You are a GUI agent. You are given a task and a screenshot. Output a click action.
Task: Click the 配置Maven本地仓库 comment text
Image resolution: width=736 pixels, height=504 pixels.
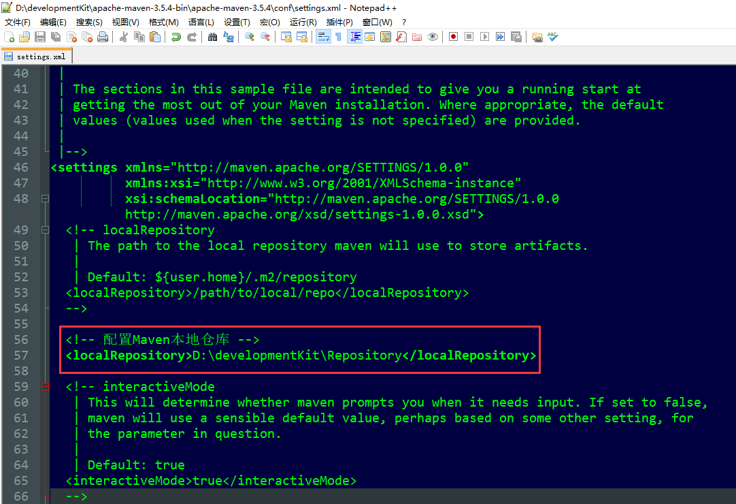click(166, 339)
